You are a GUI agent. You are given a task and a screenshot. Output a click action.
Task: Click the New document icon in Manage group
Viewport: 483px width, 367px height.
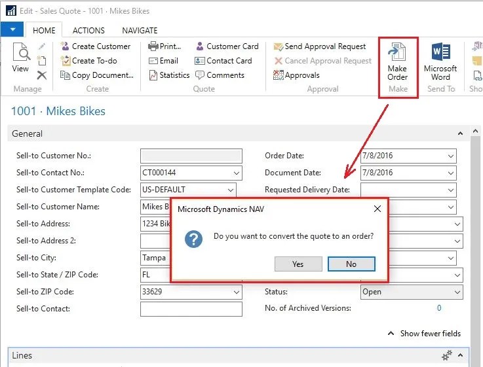coord(41,61)
